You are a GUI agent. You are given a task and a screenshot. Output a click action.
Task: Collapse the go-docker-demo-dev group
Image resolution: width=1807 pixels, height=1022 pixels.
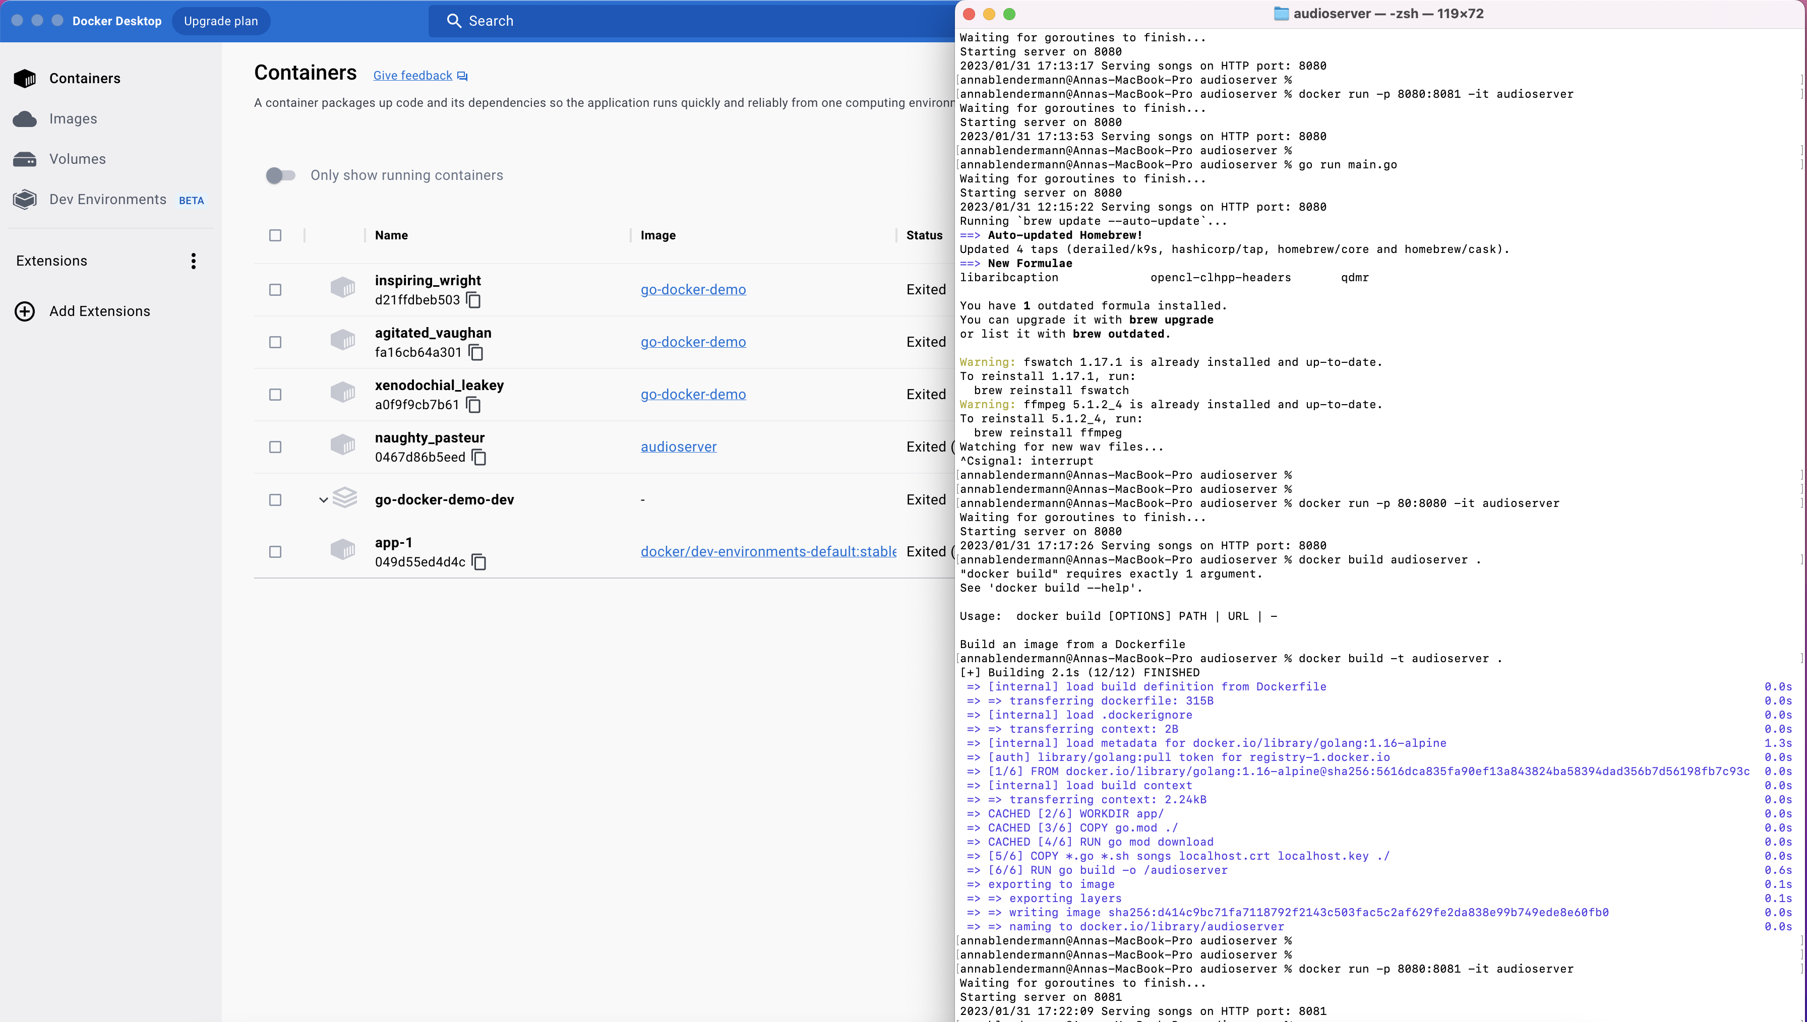pyautogui.click(x=323, y=500)
